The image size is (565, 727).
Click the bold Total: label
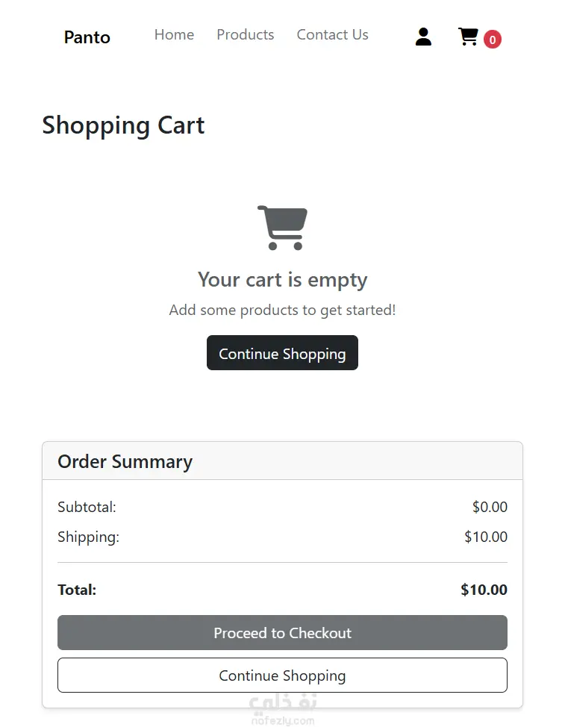coord(77,590)
